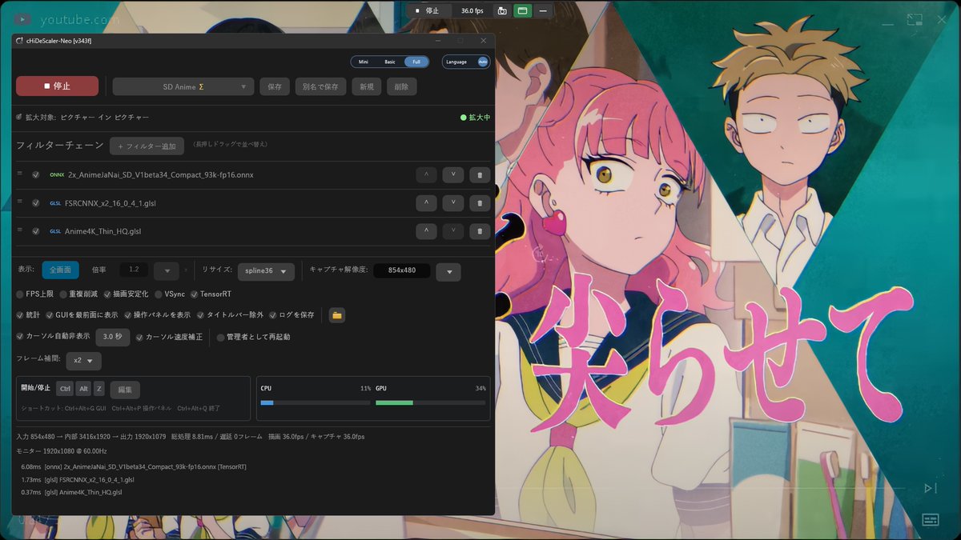Viewport: 961px width, 540px height.
Task: Toggle the 描画安定化 option
Action: tap(107, 294)
